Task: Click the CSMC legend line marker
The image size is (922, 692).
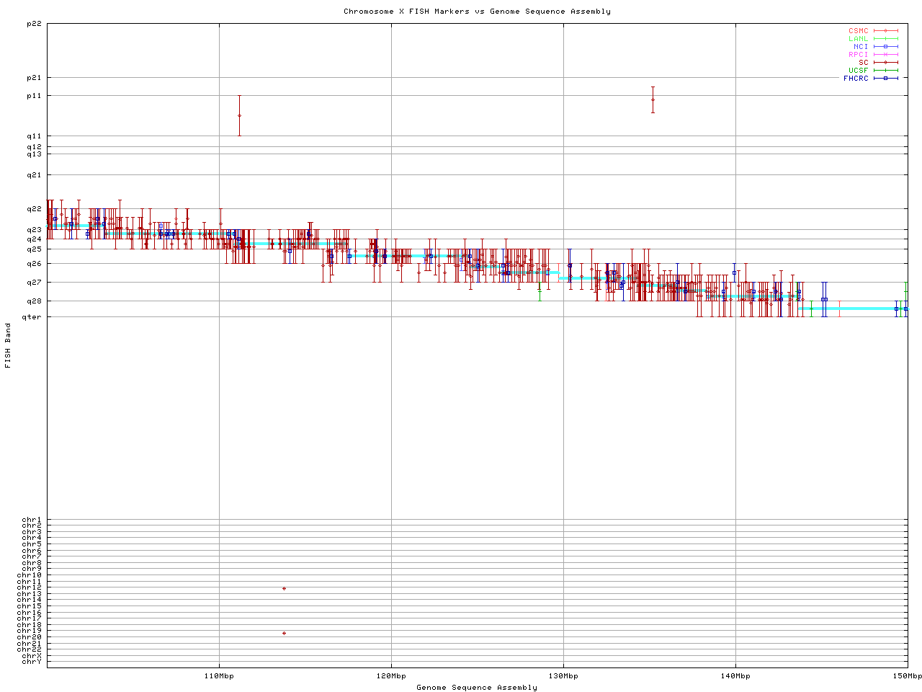Action: coord(886,31)
